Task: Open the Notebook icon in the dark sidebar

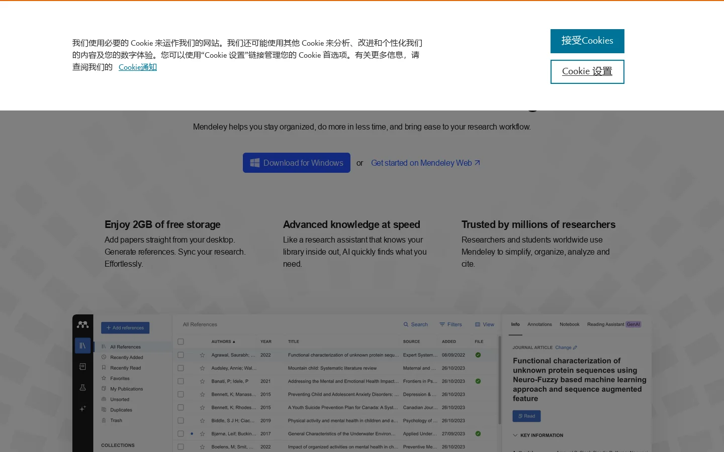Action: 83,367
